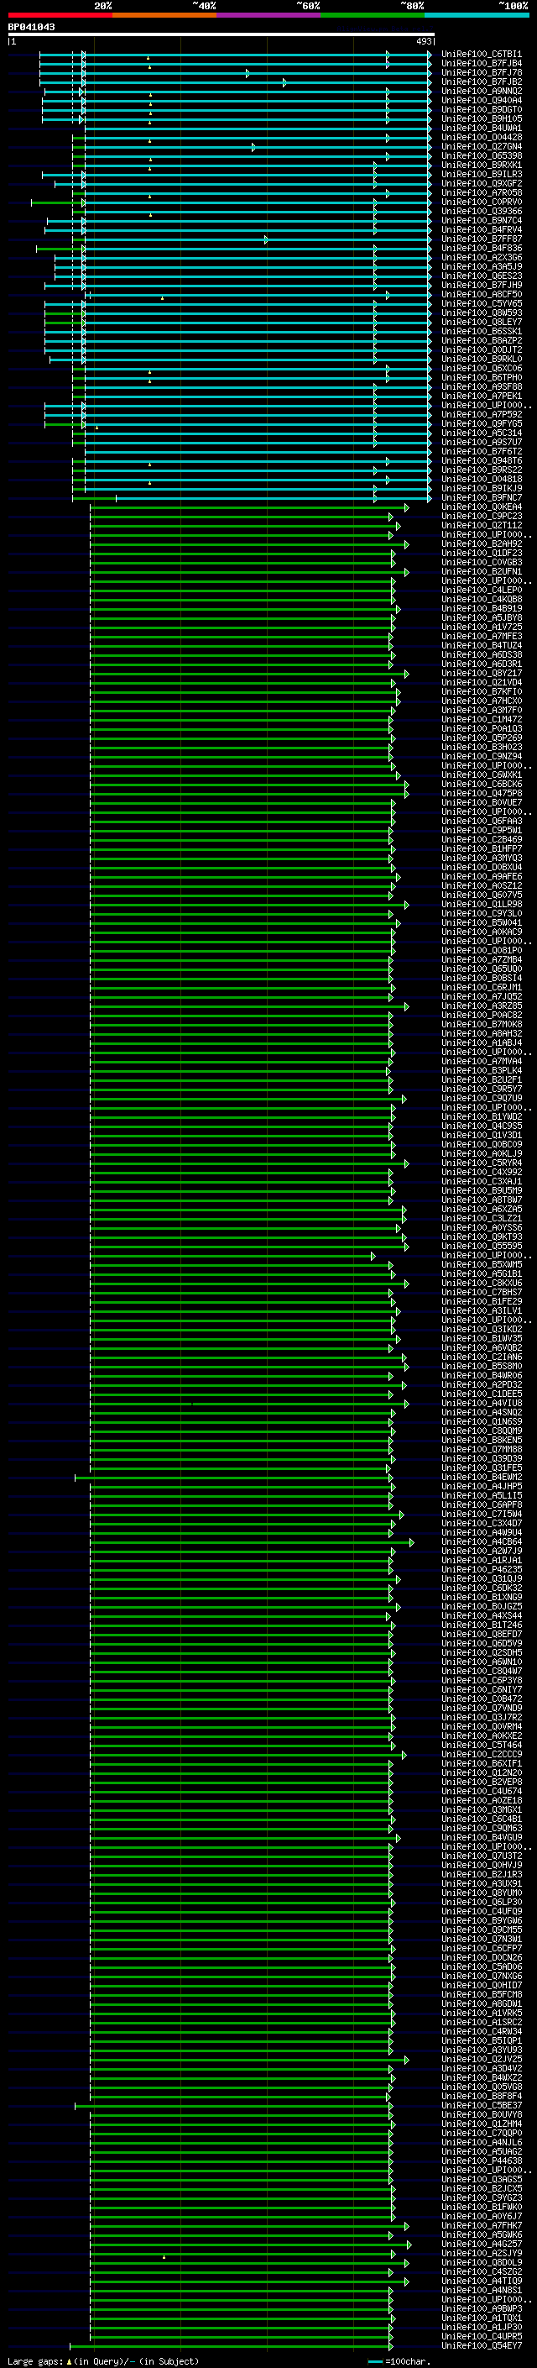Viewport: 537px width, 2368px height.
Task: Select hit label UniRef100_A6DS38
Action: [481, 654]
